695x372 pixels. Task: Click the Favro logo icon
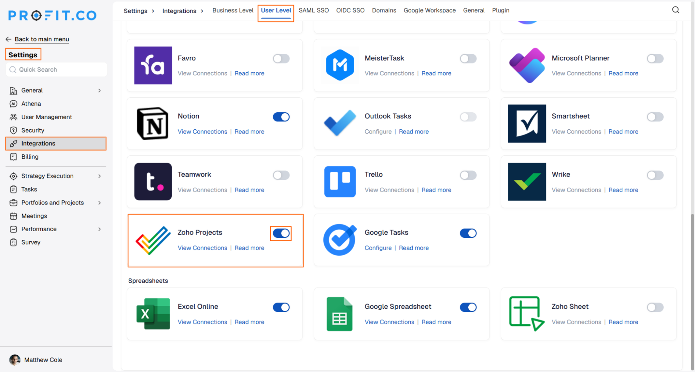click(153, 65)
